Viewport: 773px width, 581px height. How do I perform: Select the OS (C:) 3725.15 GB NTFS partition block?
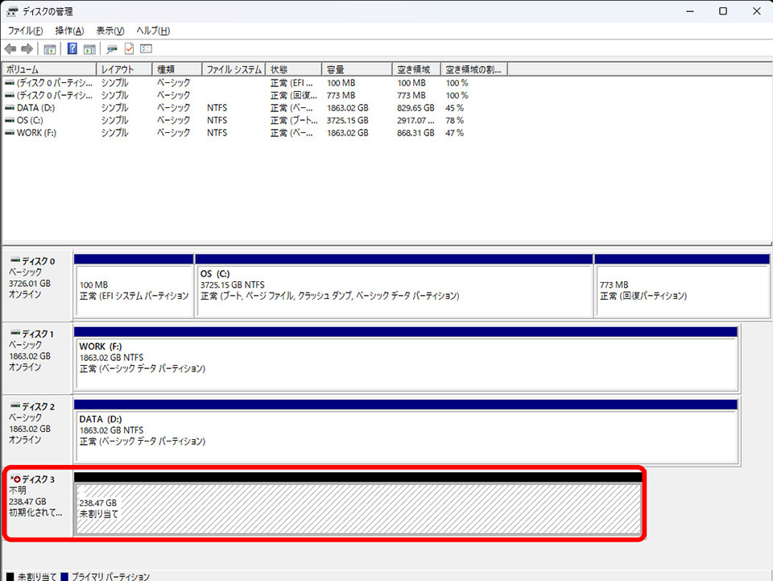tap(394, 292)
